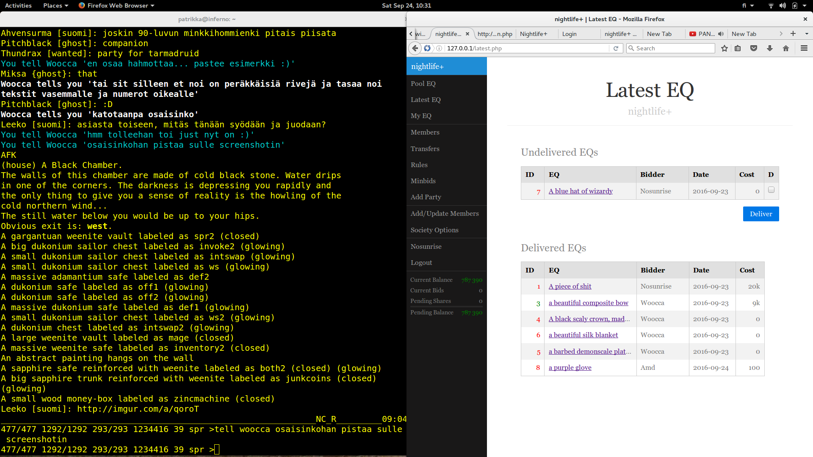Go to the Firefox home icon
The image size is (813, 457).
click(786, 48)
